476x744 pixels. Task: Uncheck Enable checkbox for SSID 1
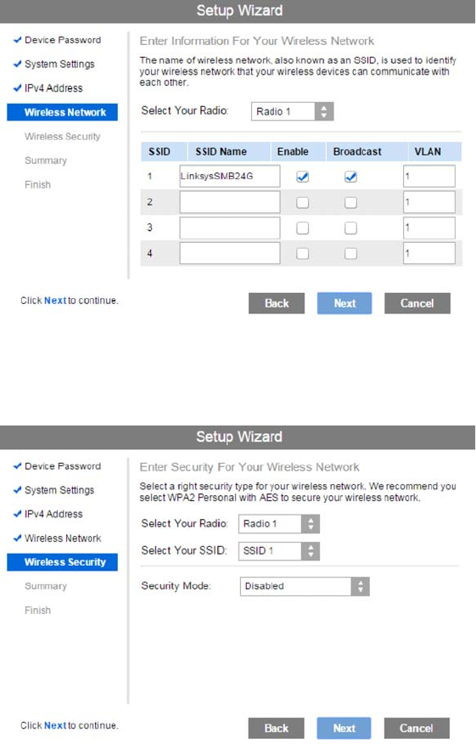coord(302,177)
